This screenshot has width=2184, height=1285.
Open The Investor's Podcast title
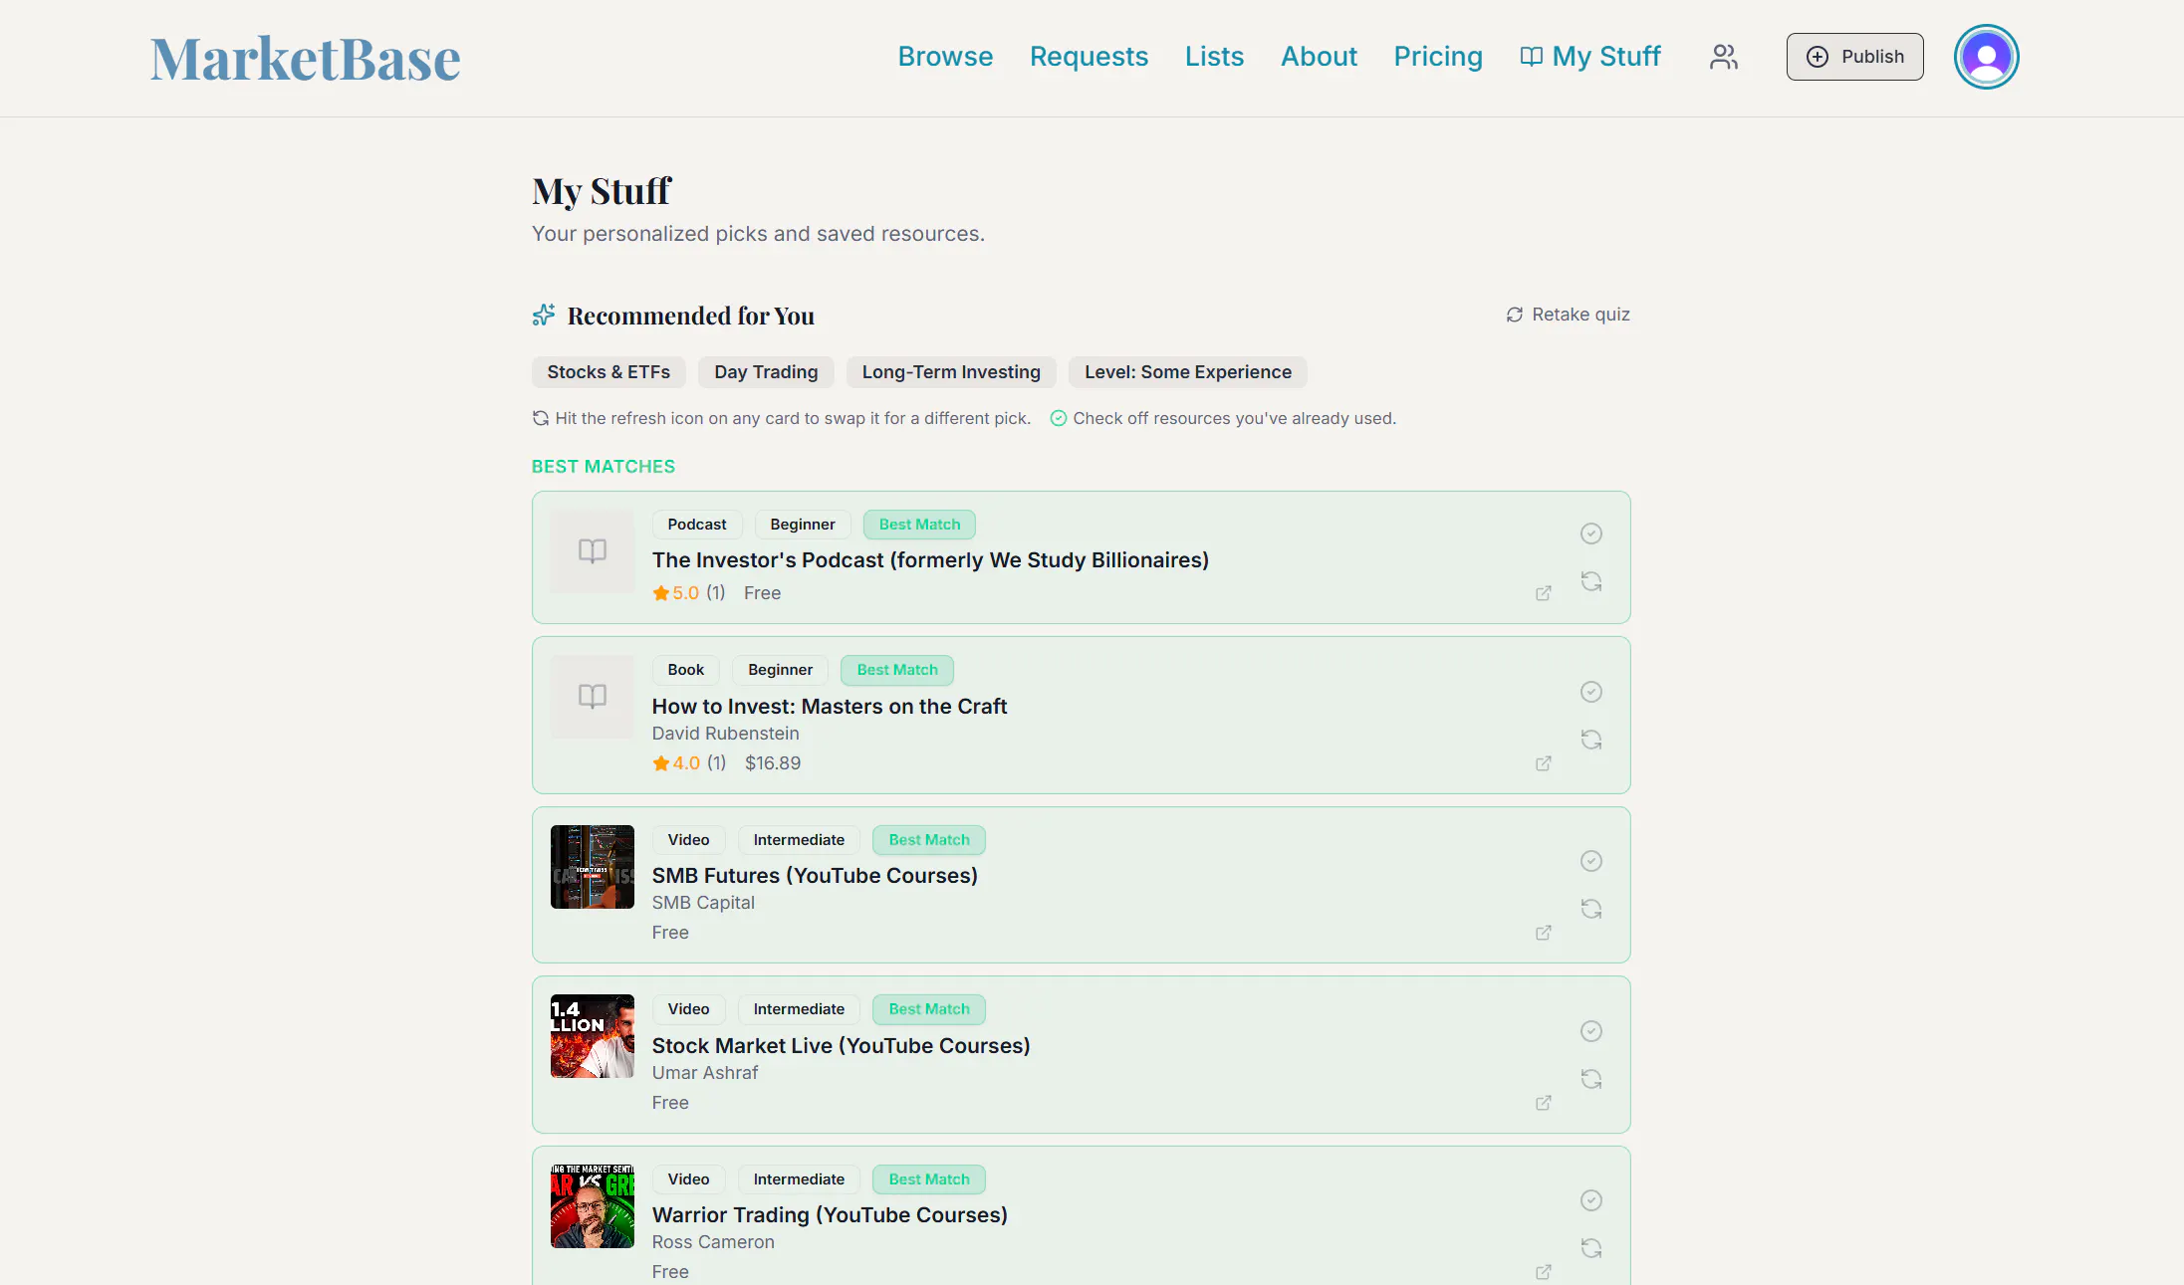930,560
